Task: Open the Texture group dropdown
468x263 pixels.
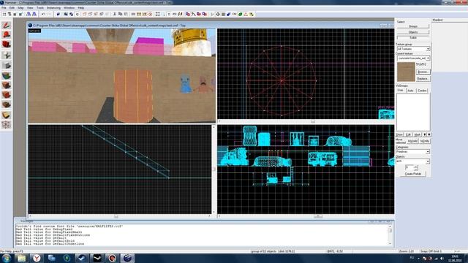Action: pyautogui.click(x=413, y=49)
